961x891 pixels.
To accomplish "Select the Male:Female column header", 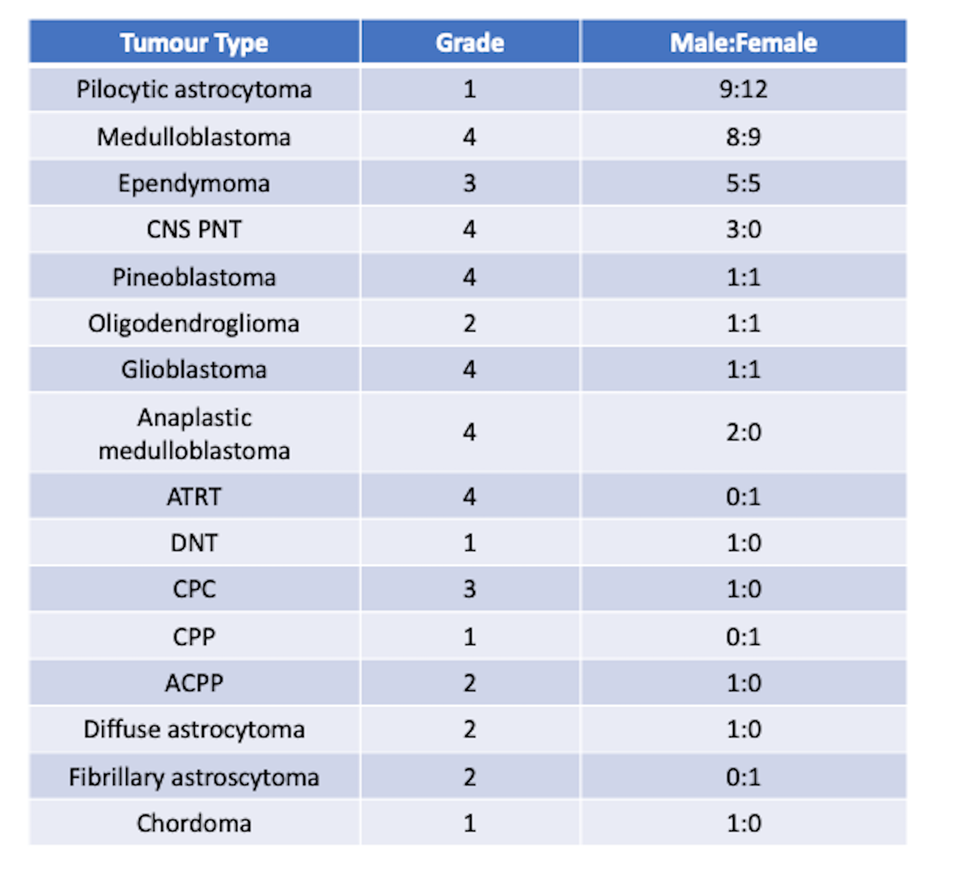I will pyautogui.click(x=743, y=42).
